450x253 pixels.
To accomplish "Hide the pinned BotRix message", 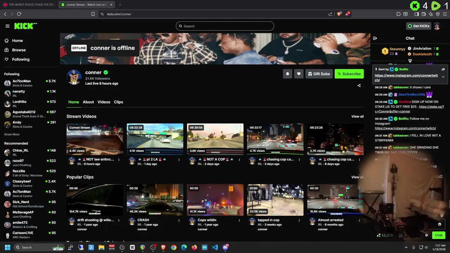I will click(x=443, y=70).
